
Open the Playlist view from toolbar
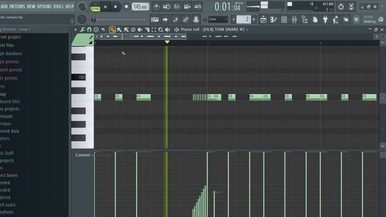click(263, 19)
